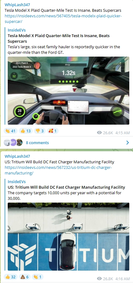Click the MP commenter avatar
This screenshot has height=283, width=133.
(13, 142)
